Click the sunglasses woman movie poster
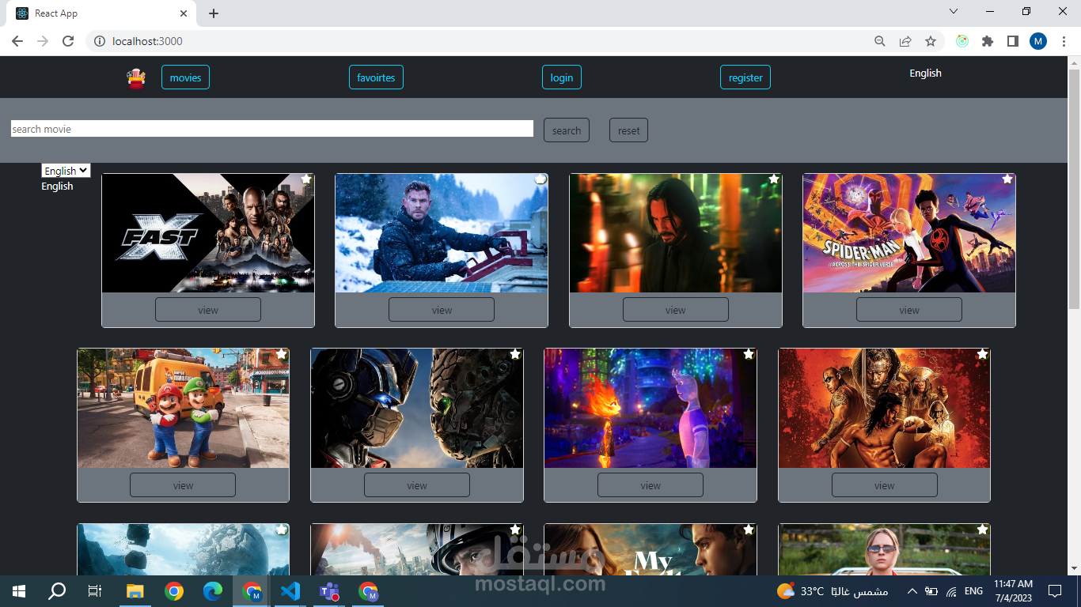Image resolution: width=1081 pixels, height=607 pixels. (x=885, y=550)
